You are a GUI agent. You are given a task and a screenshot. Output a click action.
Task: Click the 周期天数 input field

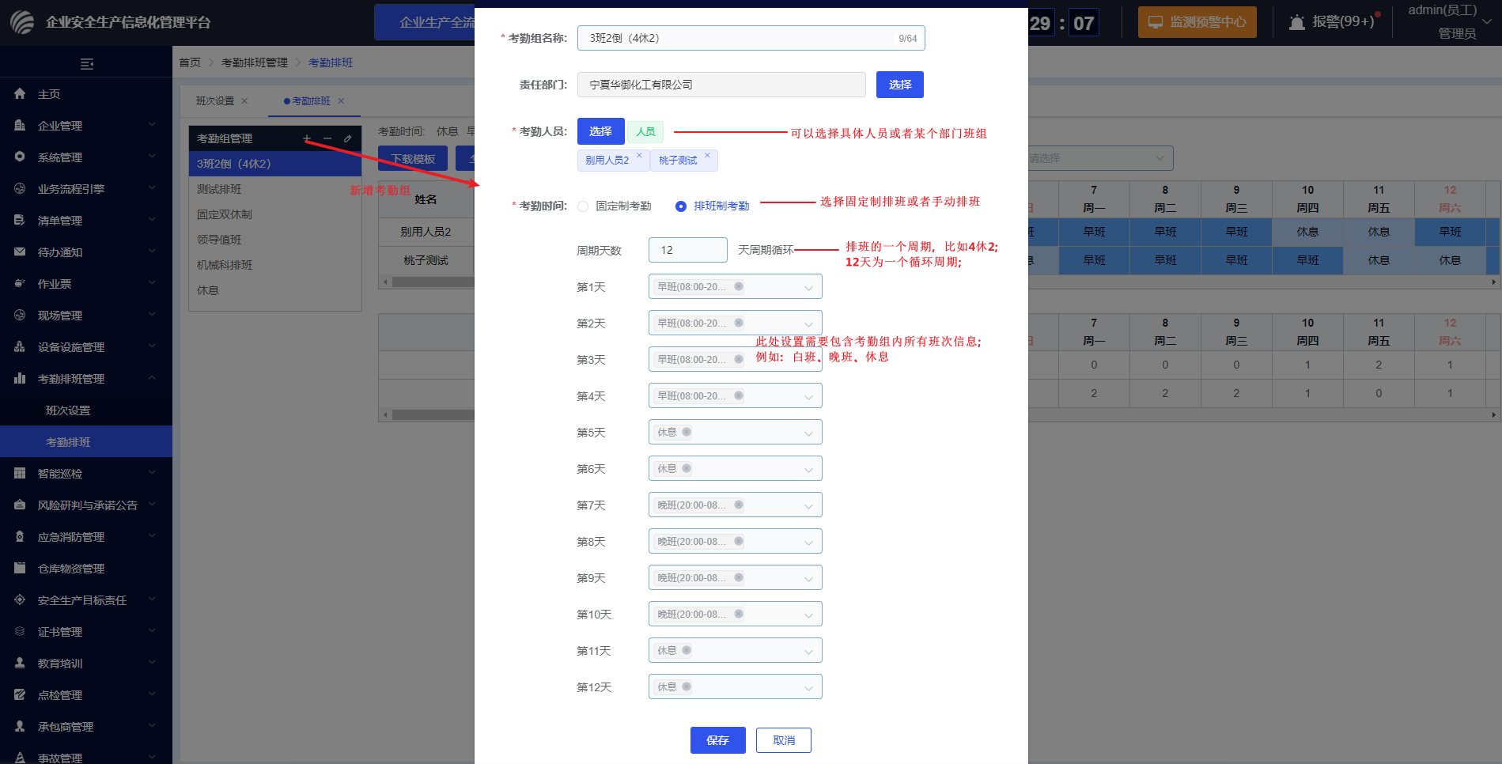pos(688,250)
